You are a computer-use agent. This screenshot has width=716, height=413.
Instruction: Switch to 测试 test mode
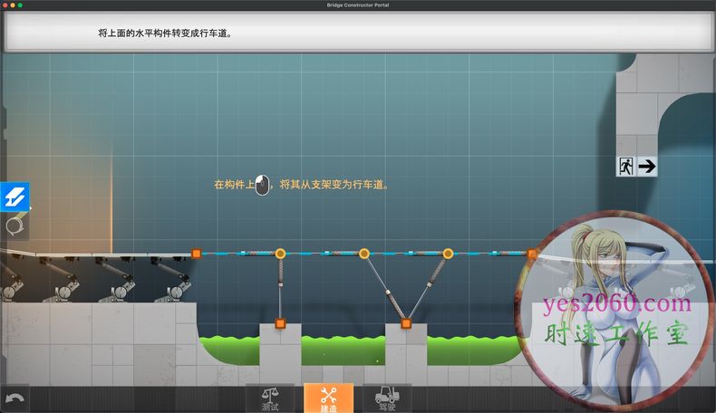point(270,399)
